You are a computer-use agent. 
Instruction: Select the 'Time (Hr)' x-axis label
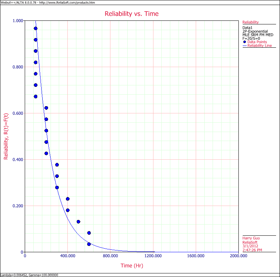pos(132,266)
